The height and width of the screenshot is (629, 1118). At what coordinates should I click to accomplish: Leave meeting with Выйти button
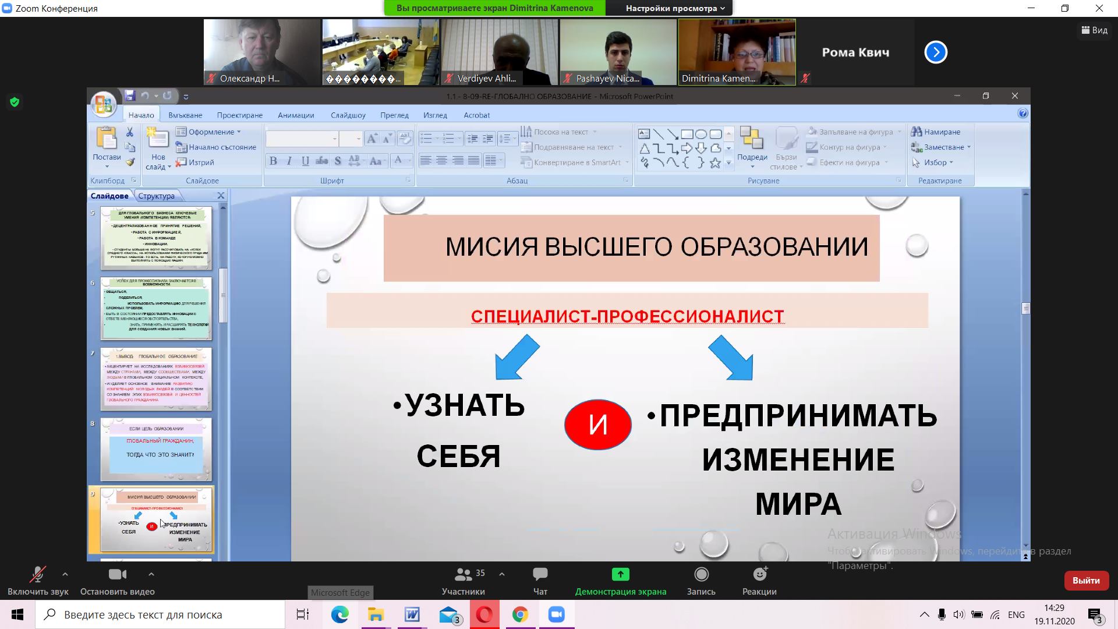pos(1086,581)
